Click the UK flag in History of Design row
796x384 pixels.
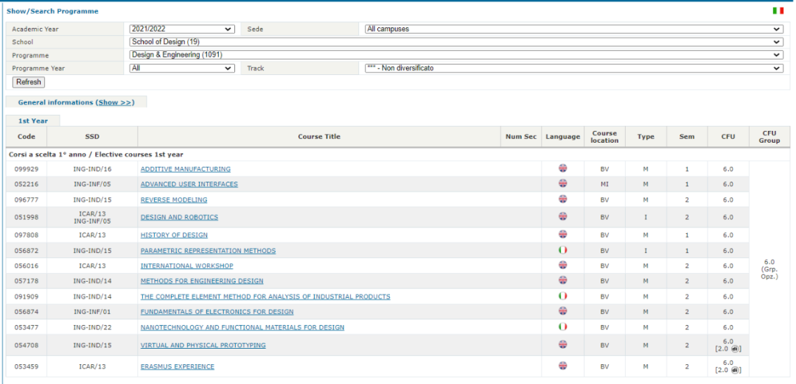coord(563,235)
